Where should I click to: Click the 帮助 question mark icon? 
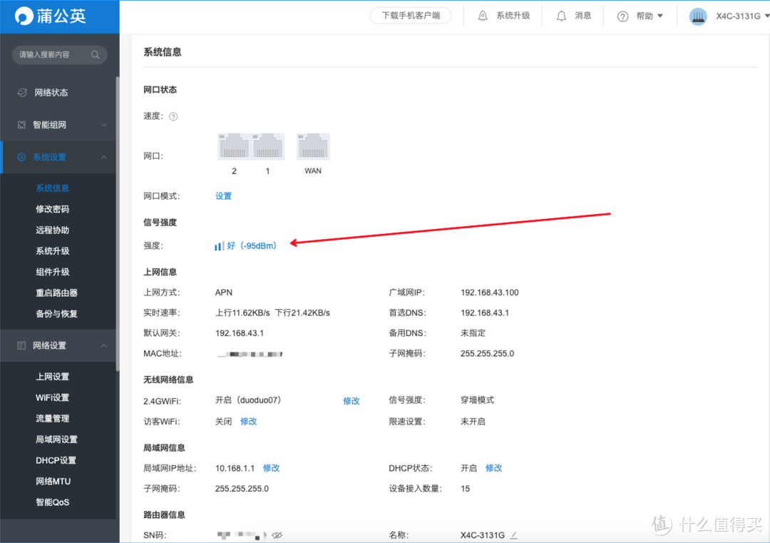(x=623, y=15)
